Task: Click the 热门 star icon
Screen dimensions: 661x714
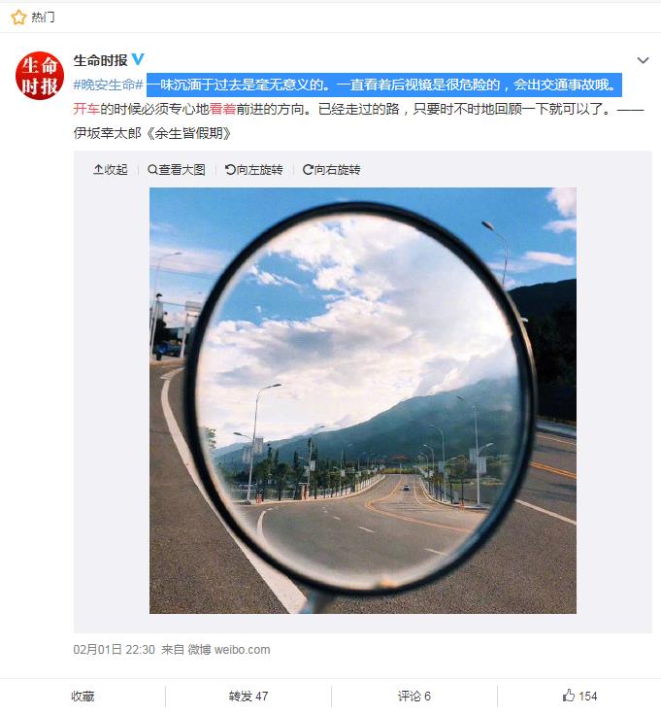Action: (18, 17)
